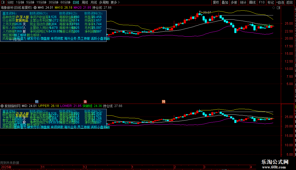
Task: Click the MA20: 21.85 value
Action: [82, 8]
